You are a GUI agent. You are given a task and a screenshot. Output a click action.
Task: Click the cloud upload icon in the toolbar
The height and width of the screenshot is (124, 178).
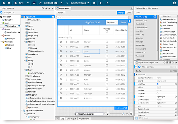[x=94, y=3]
